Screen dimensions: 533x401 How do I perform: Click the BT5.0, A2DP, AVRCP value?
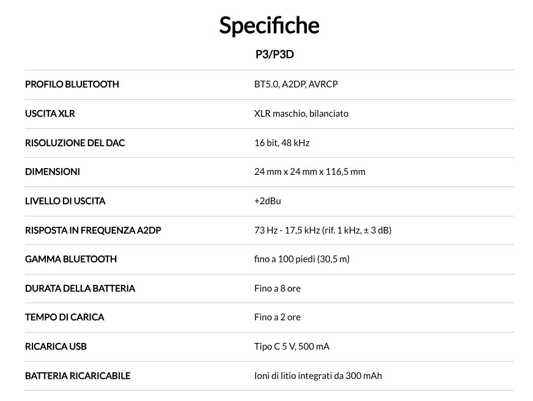pos(296,84)
